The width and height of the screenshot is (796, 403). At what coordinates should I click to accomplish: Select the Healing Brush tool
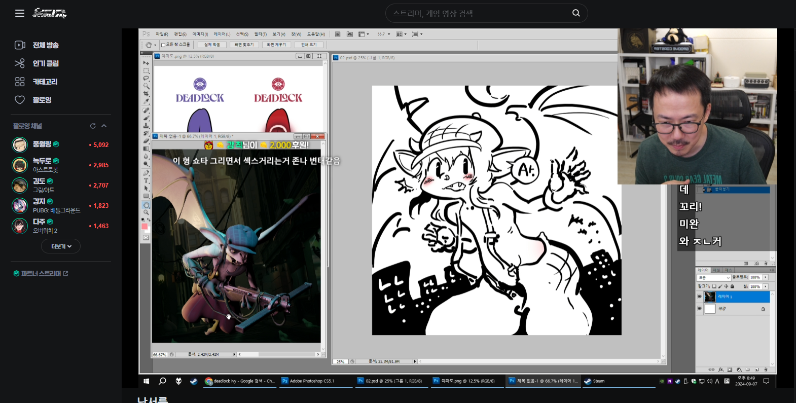(146, 109)
